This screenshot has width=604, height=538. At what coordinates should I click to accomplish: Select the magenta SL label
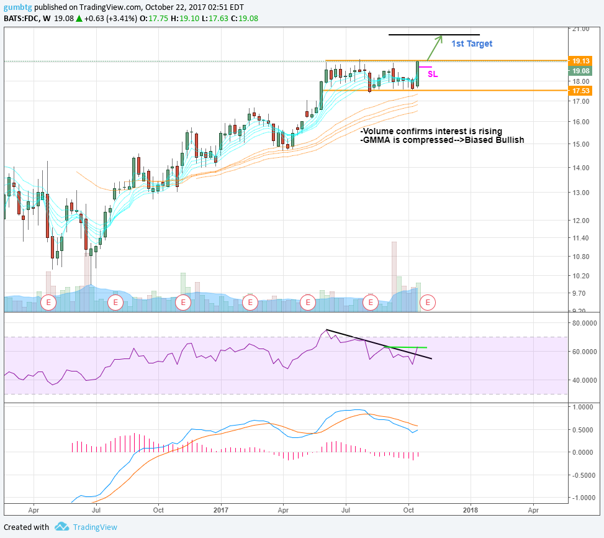(x=433, y=74)
